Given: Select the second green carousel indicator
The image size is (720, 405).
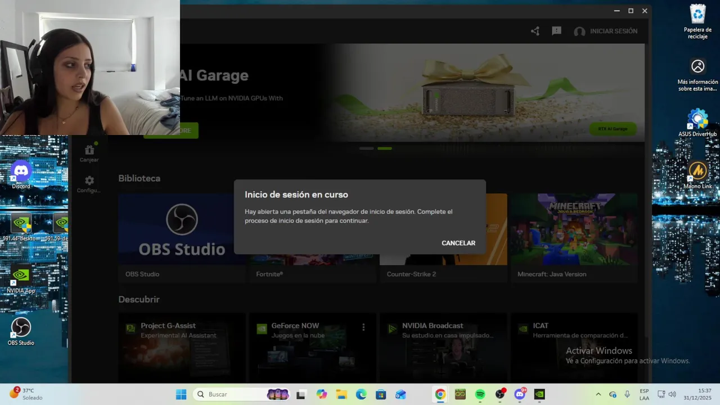Looking at the screenshot, I should [x=385, y=148].
